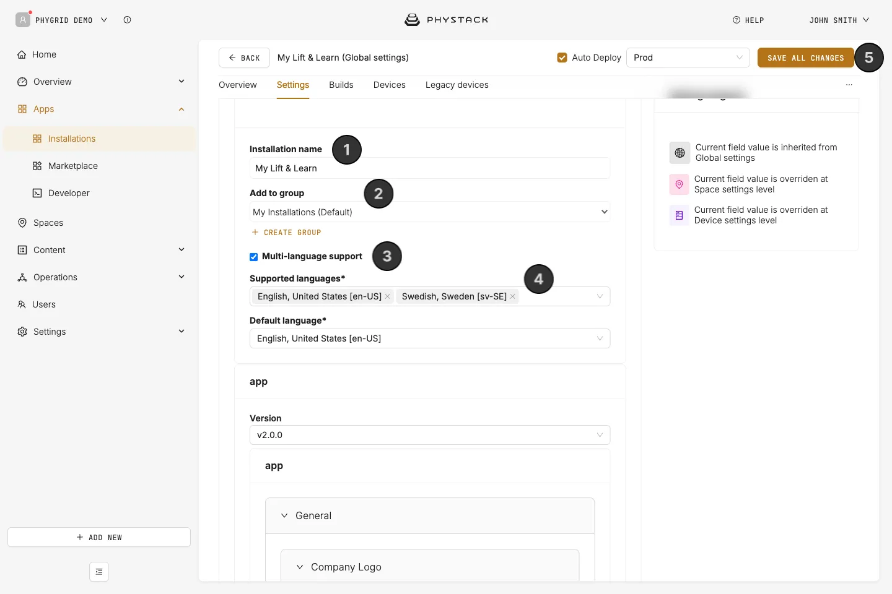Switch to the Devices tab

click(390, 85)
